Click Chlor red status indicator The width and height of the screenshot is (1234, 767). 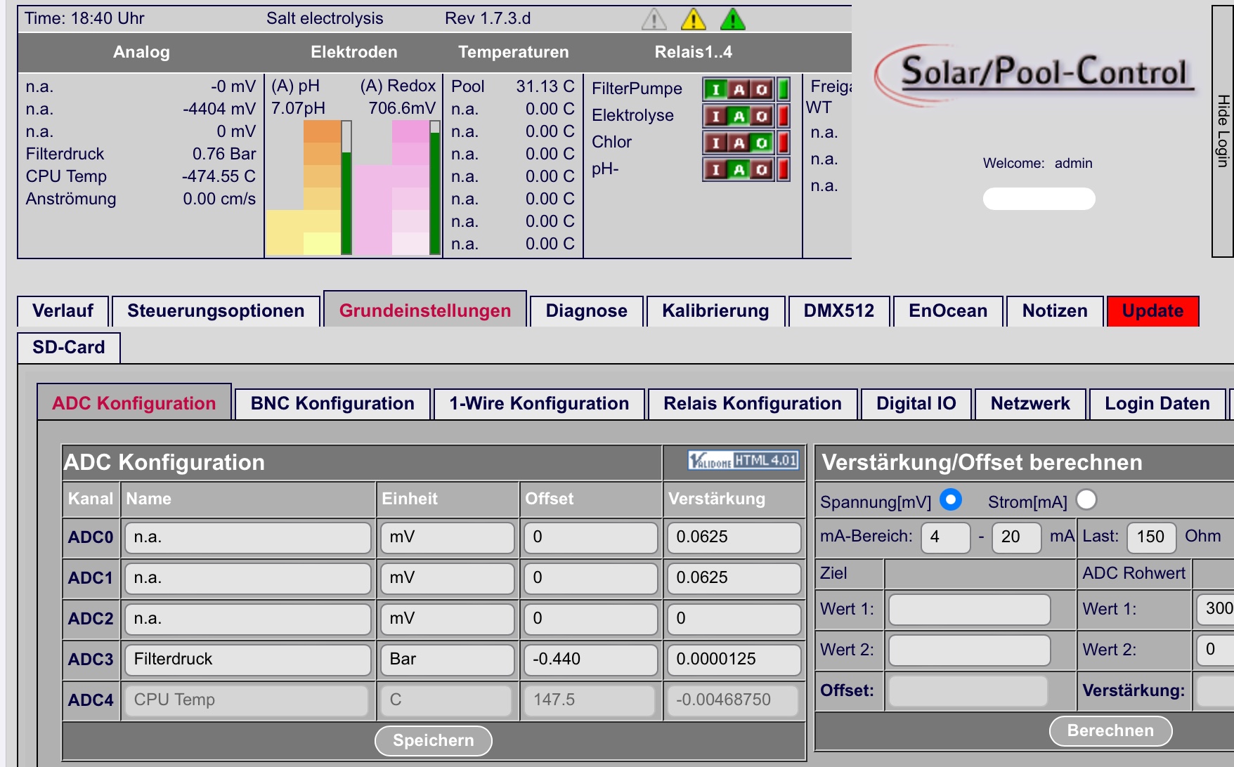coord(784,143)
